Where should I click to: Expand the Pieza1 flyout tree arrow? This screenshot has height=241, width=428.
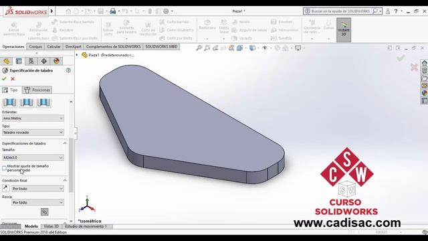[x=77, y=55]
